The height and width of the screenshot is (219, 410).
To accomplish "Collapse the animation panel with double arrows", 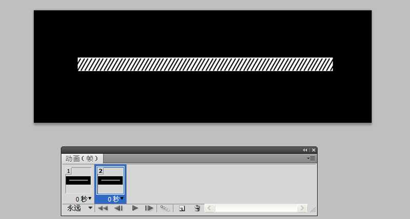I will click(305, 150).
